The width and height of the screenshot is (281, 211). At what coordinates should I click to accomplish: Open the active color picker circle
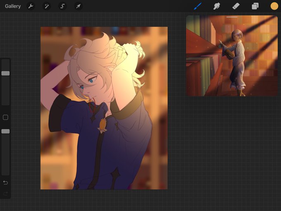274,6
